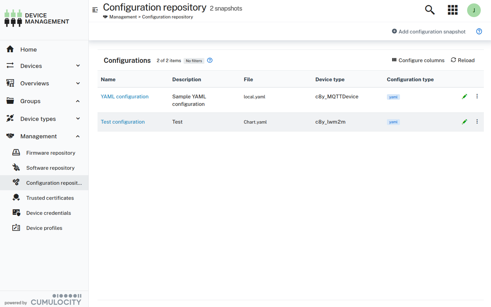491x307 pixels.
Task: Open the application switcher grid icon
Action: (x=452, y=10)
